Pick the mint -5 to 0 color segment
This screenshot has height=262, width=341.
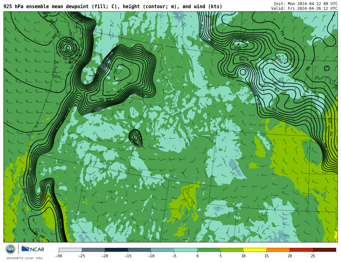pos(186,250)
